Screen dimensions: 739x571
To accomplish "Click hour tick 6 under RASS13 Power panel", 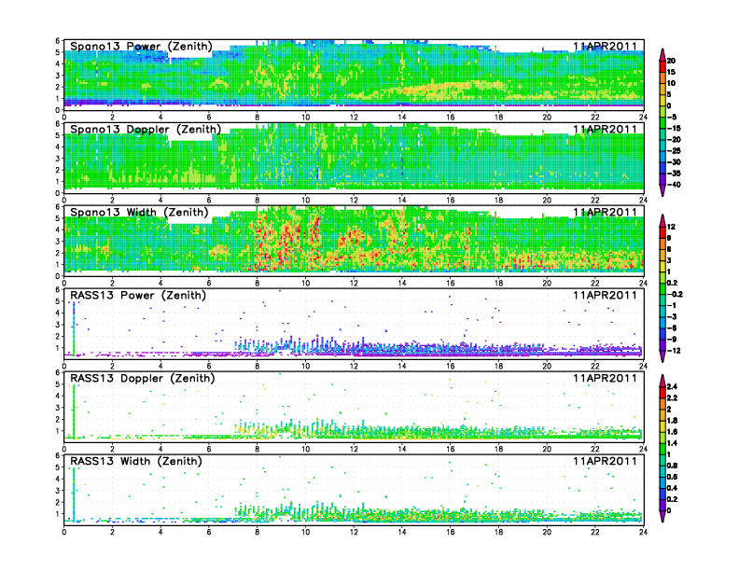I will coord(209,366).
